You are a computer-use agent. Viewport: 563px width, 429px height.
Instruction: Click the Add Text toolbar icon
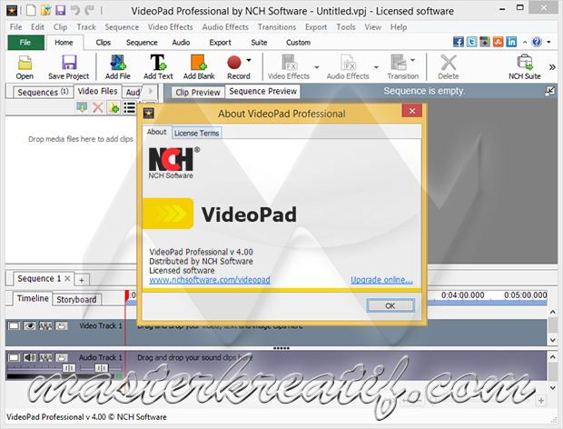click(158, 62)
